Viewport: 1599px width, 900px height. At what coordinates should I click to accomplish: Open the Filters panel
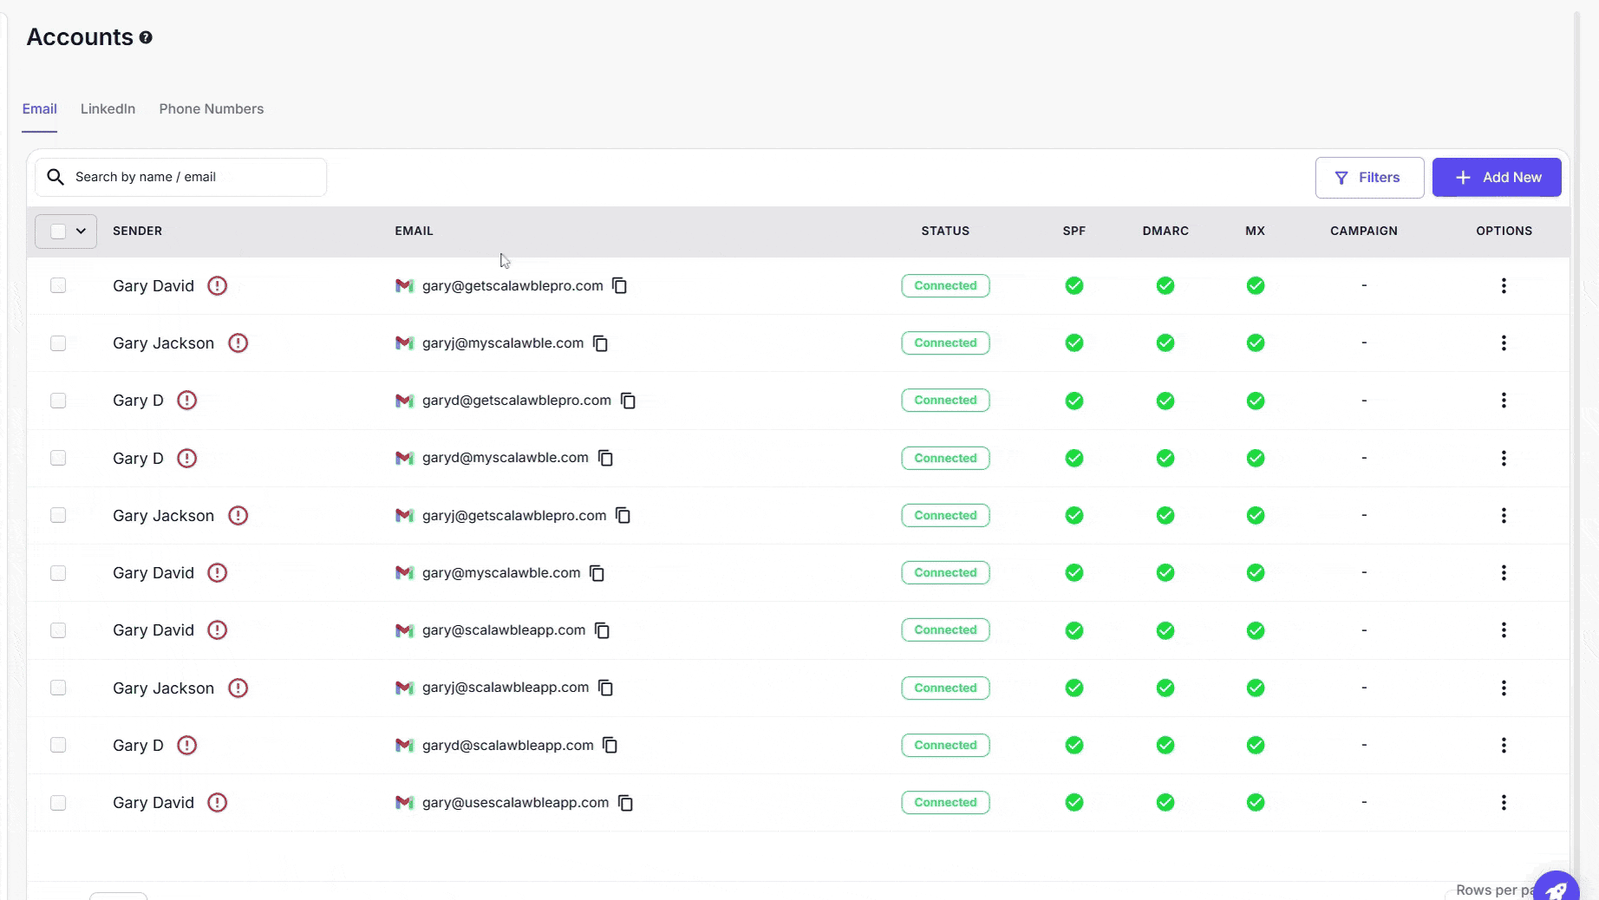tap(1368, 178)
